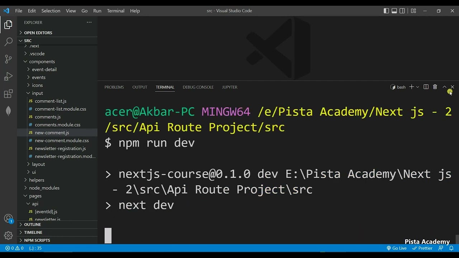The width and height of the screenshot is (459, 258).
Task: Open the Go menu
Action: (x=84, y=11)
